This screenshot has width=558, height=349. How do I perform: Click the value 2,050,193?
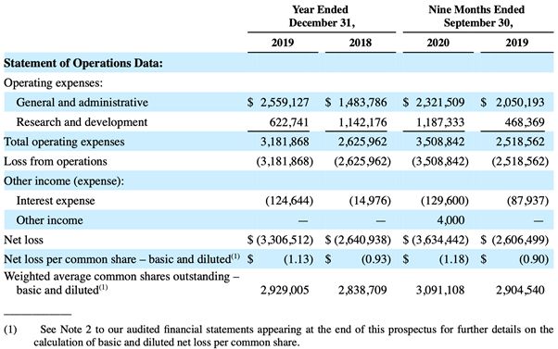(520, 103)
